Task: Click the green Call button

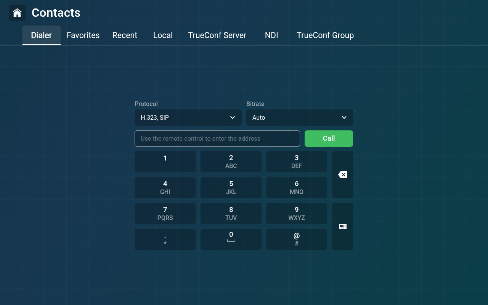Action: (x=329, y=138)
